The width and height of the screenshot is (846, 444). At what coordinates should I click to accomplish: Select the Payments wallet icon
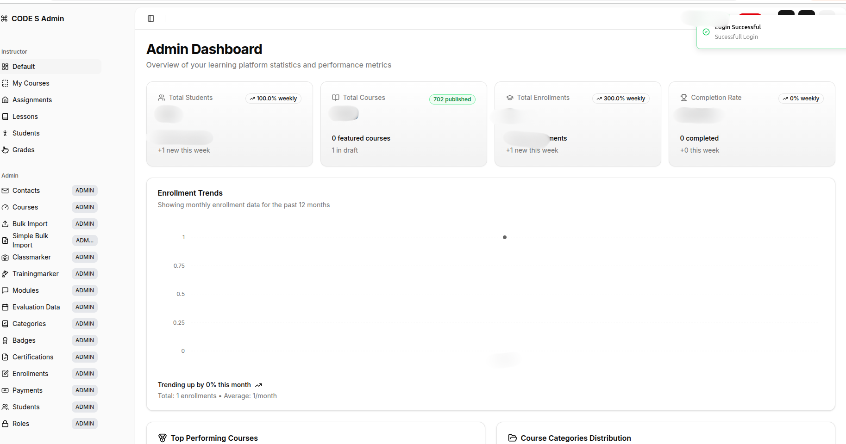coord(5,390)
